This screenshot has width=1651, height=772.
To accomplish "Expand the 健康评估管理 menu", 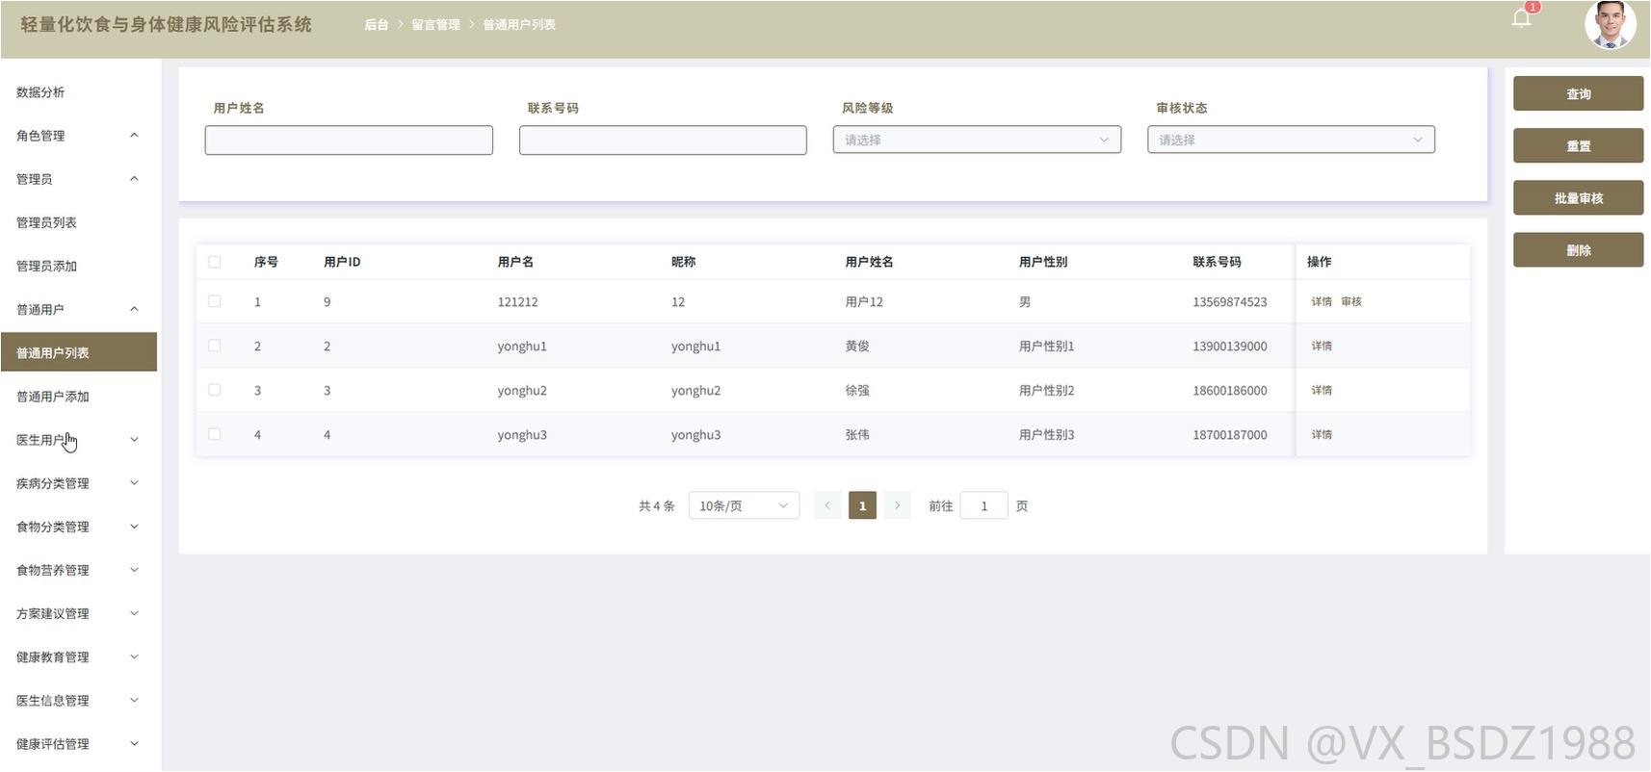I will [x=78, y=744].
